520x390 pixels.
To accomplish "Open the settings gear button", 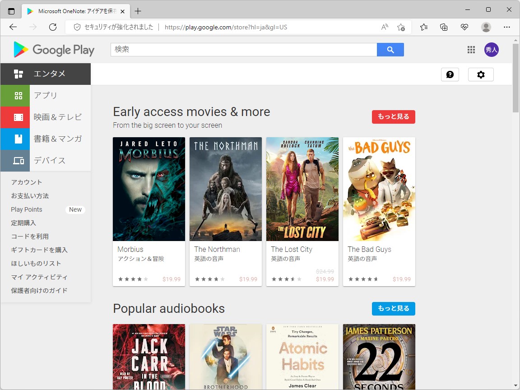I will click(x=481, y=74).
